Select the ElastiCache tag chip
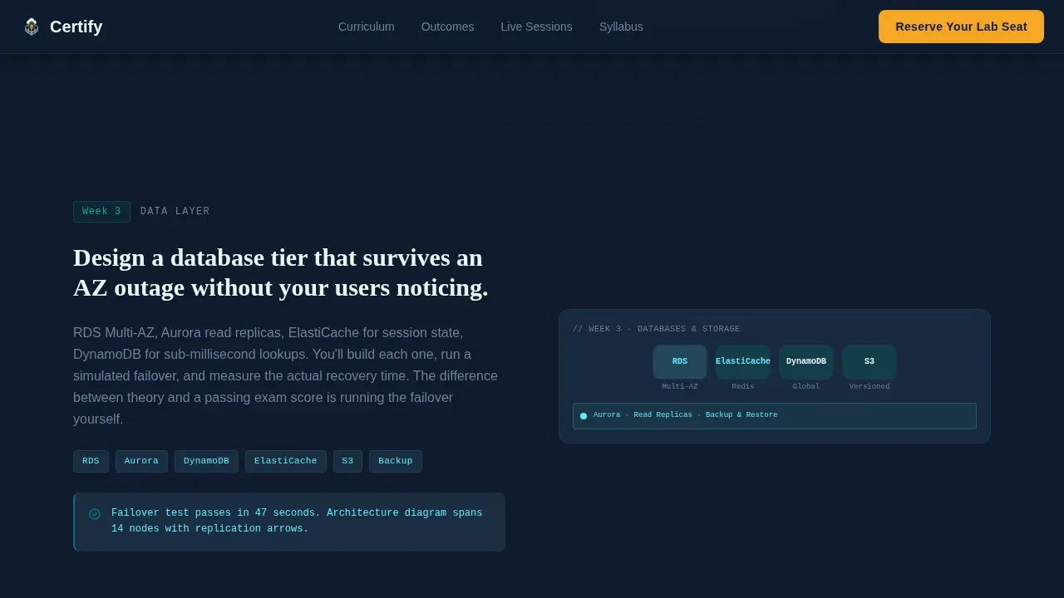1064x598 pixels. pos(285,461)
